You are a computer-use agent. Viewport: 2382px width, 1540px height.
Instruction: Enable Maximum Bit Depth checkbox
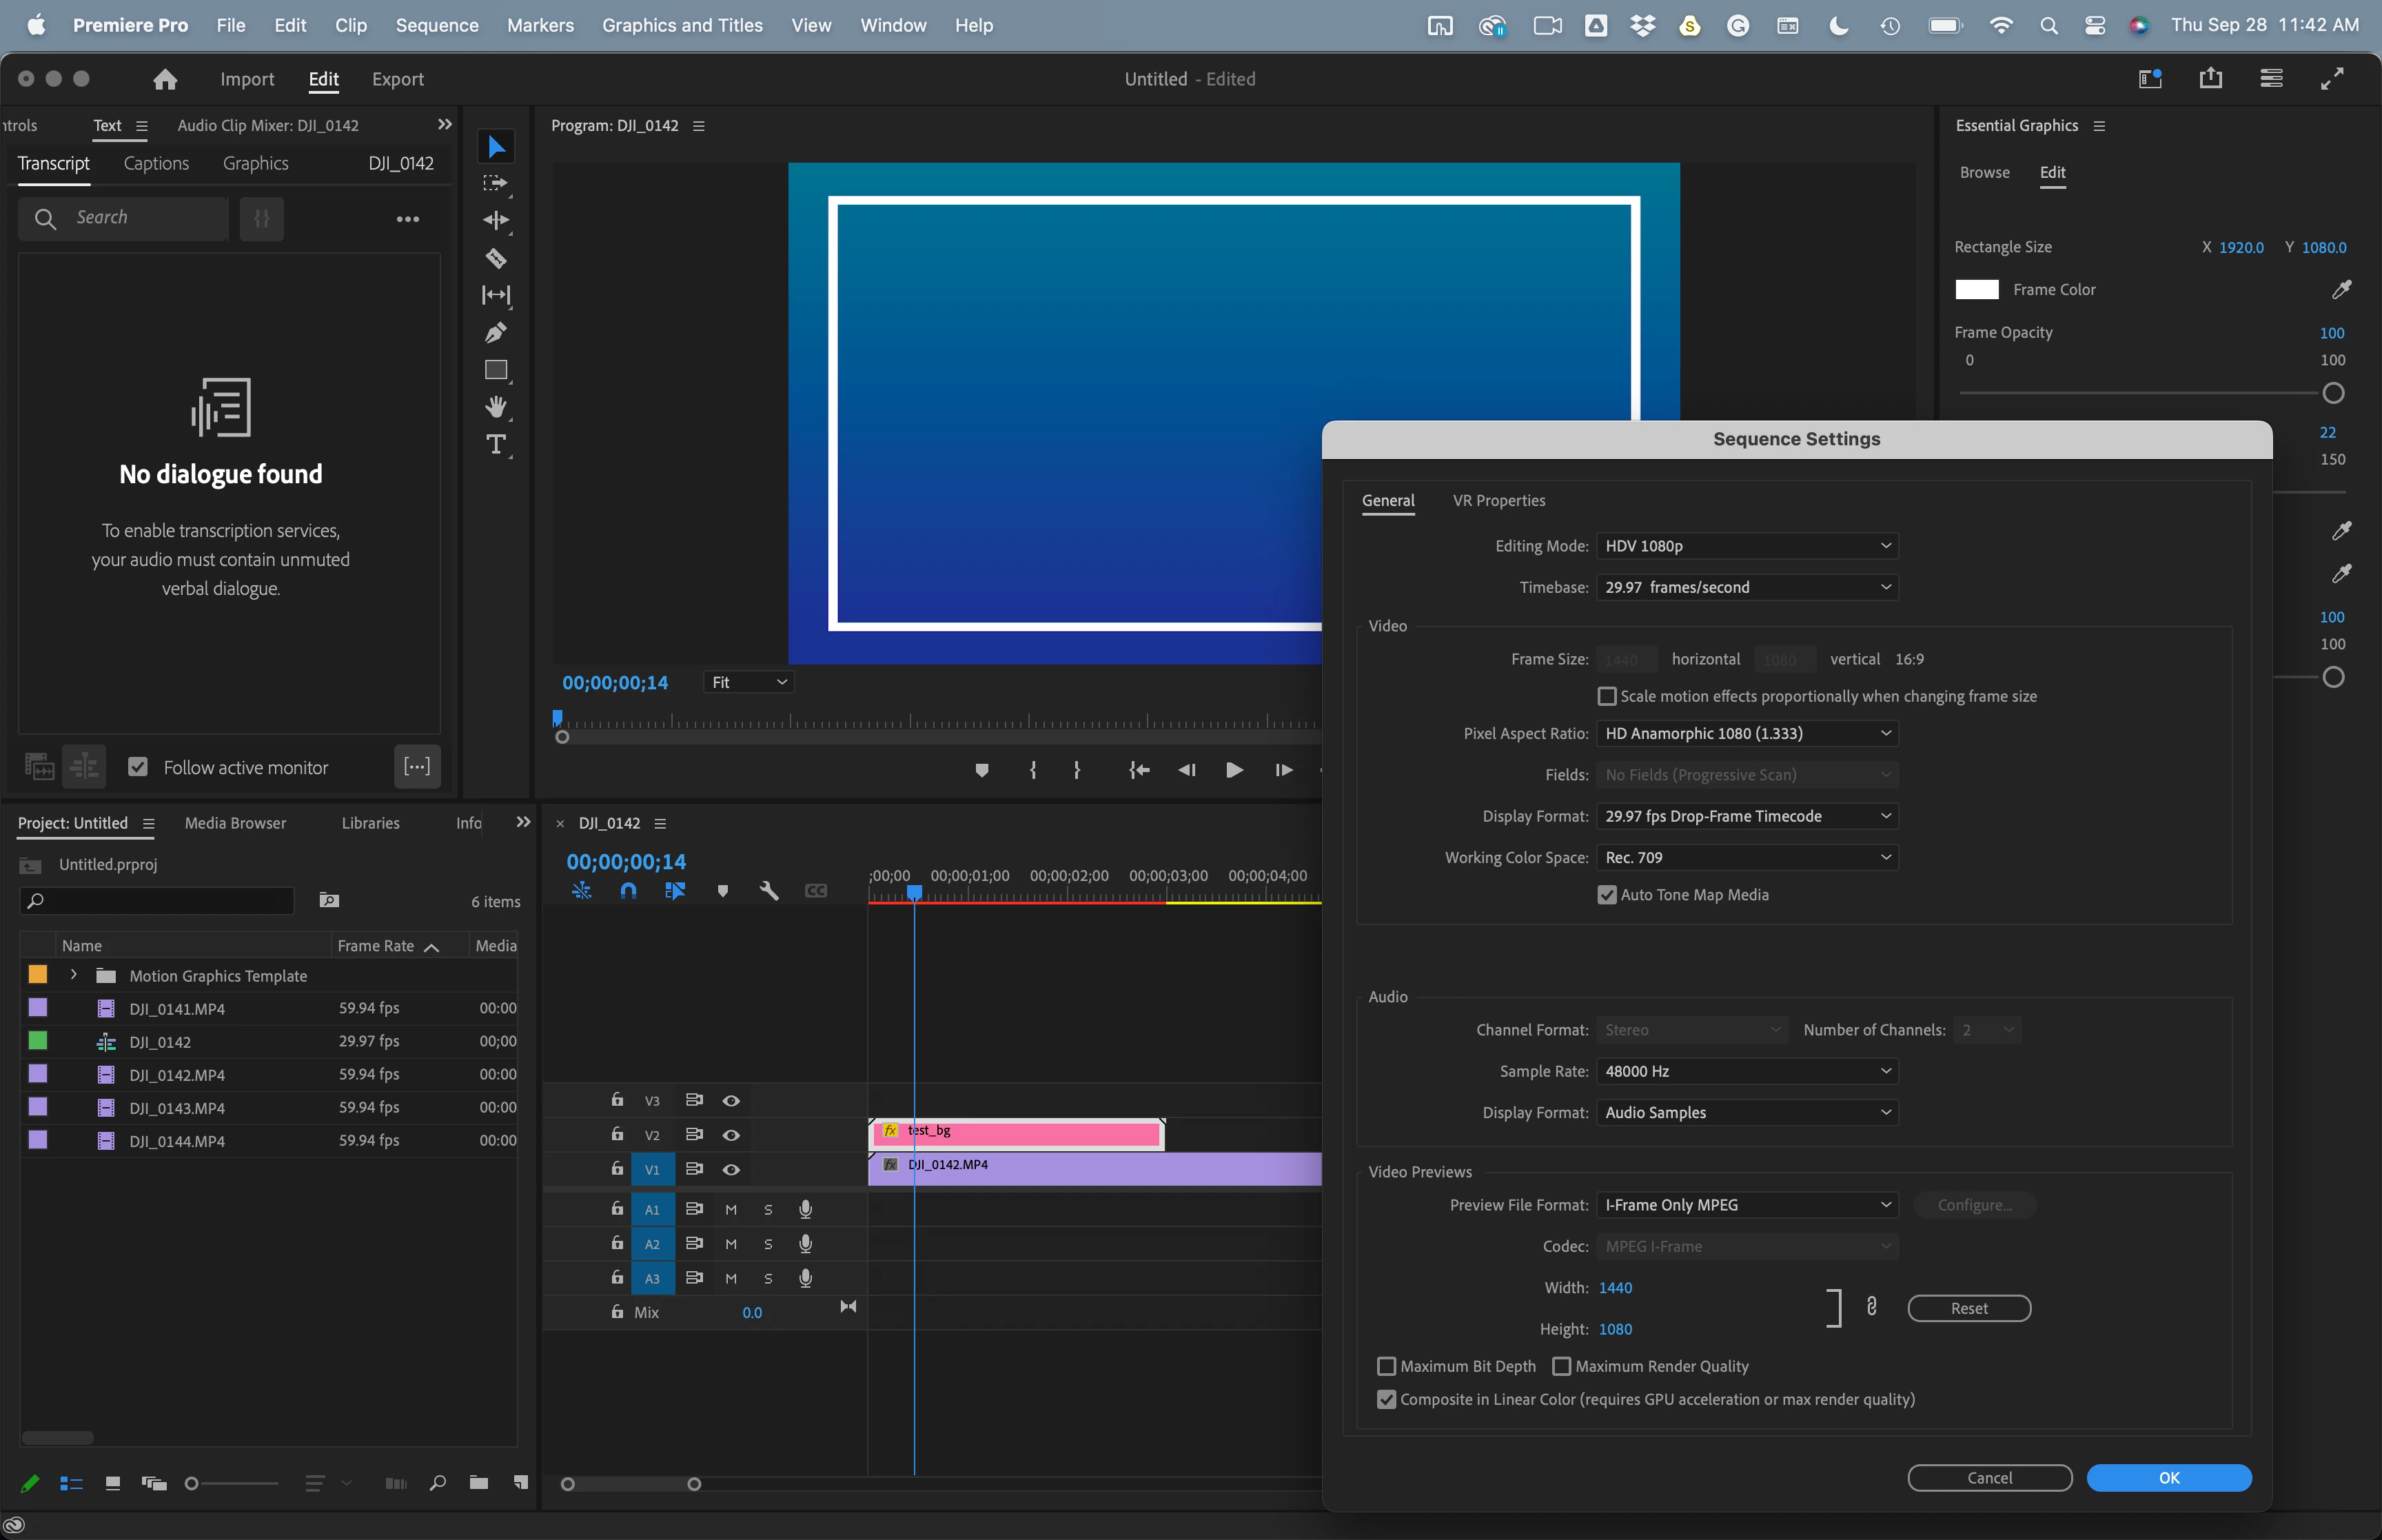coord(1387,1366)
